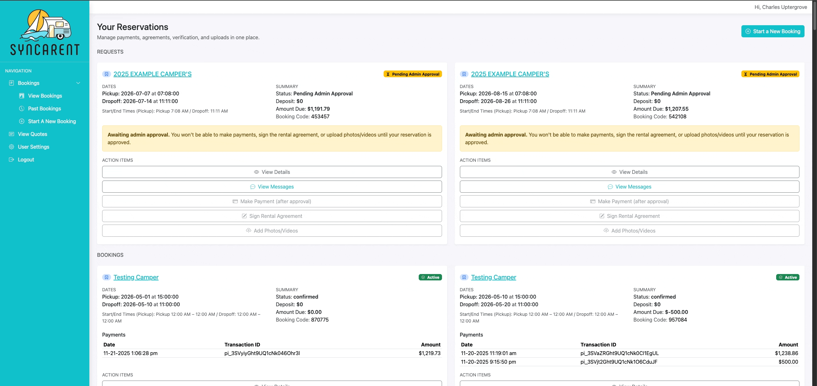Collapse the Bookings chevron in navigation
Viewport: 817px width, 386px height.
pos(78,83)
